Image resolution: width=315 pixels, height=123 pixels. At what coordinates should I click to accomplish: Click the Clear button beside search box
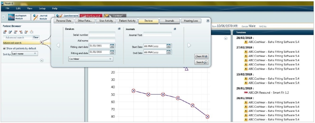[x=36, y=38]
